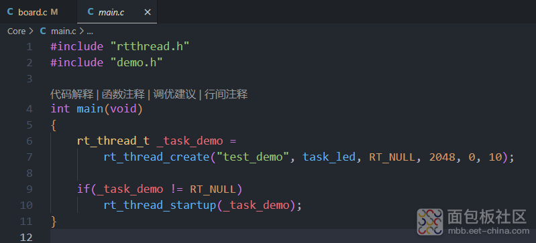Click the 函数注释 code lens link
The width and height of the screenshot is (536, 243).
(123, 94)
